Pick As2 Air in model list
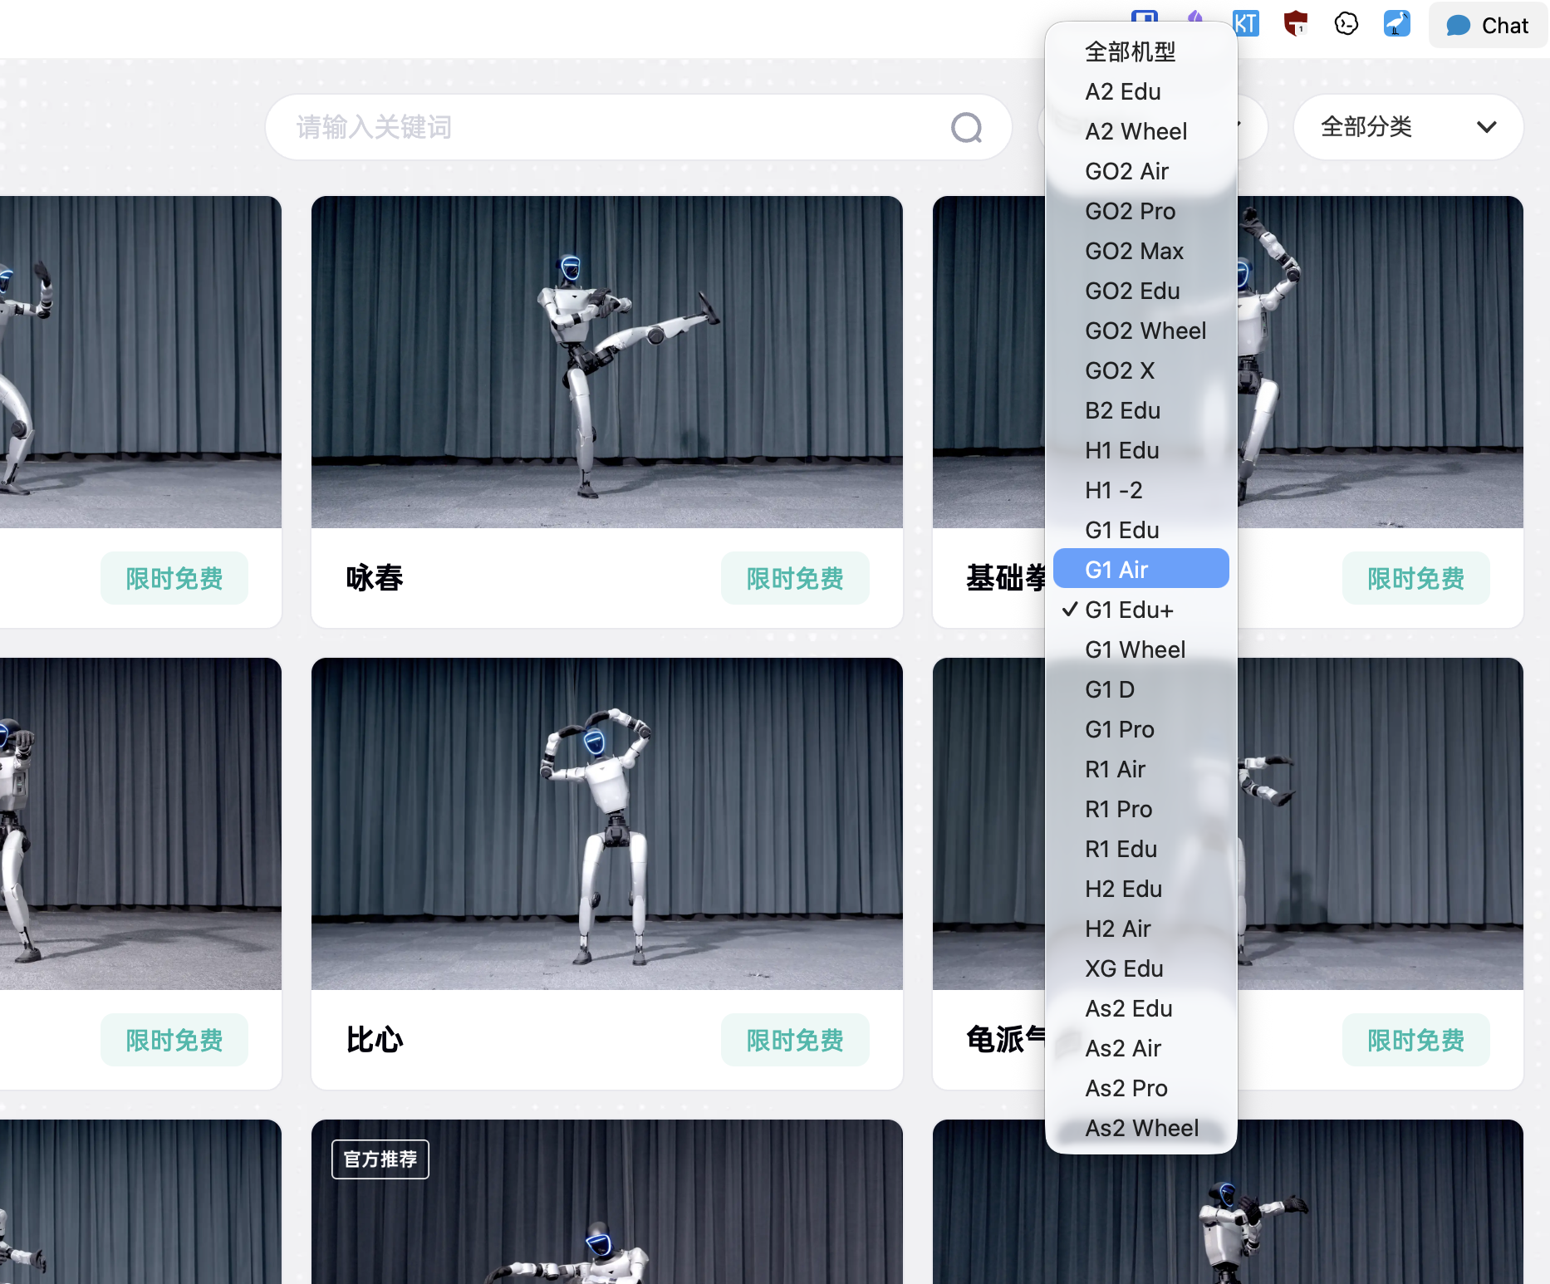1550x1284 pixels. pos(1140,1048)
